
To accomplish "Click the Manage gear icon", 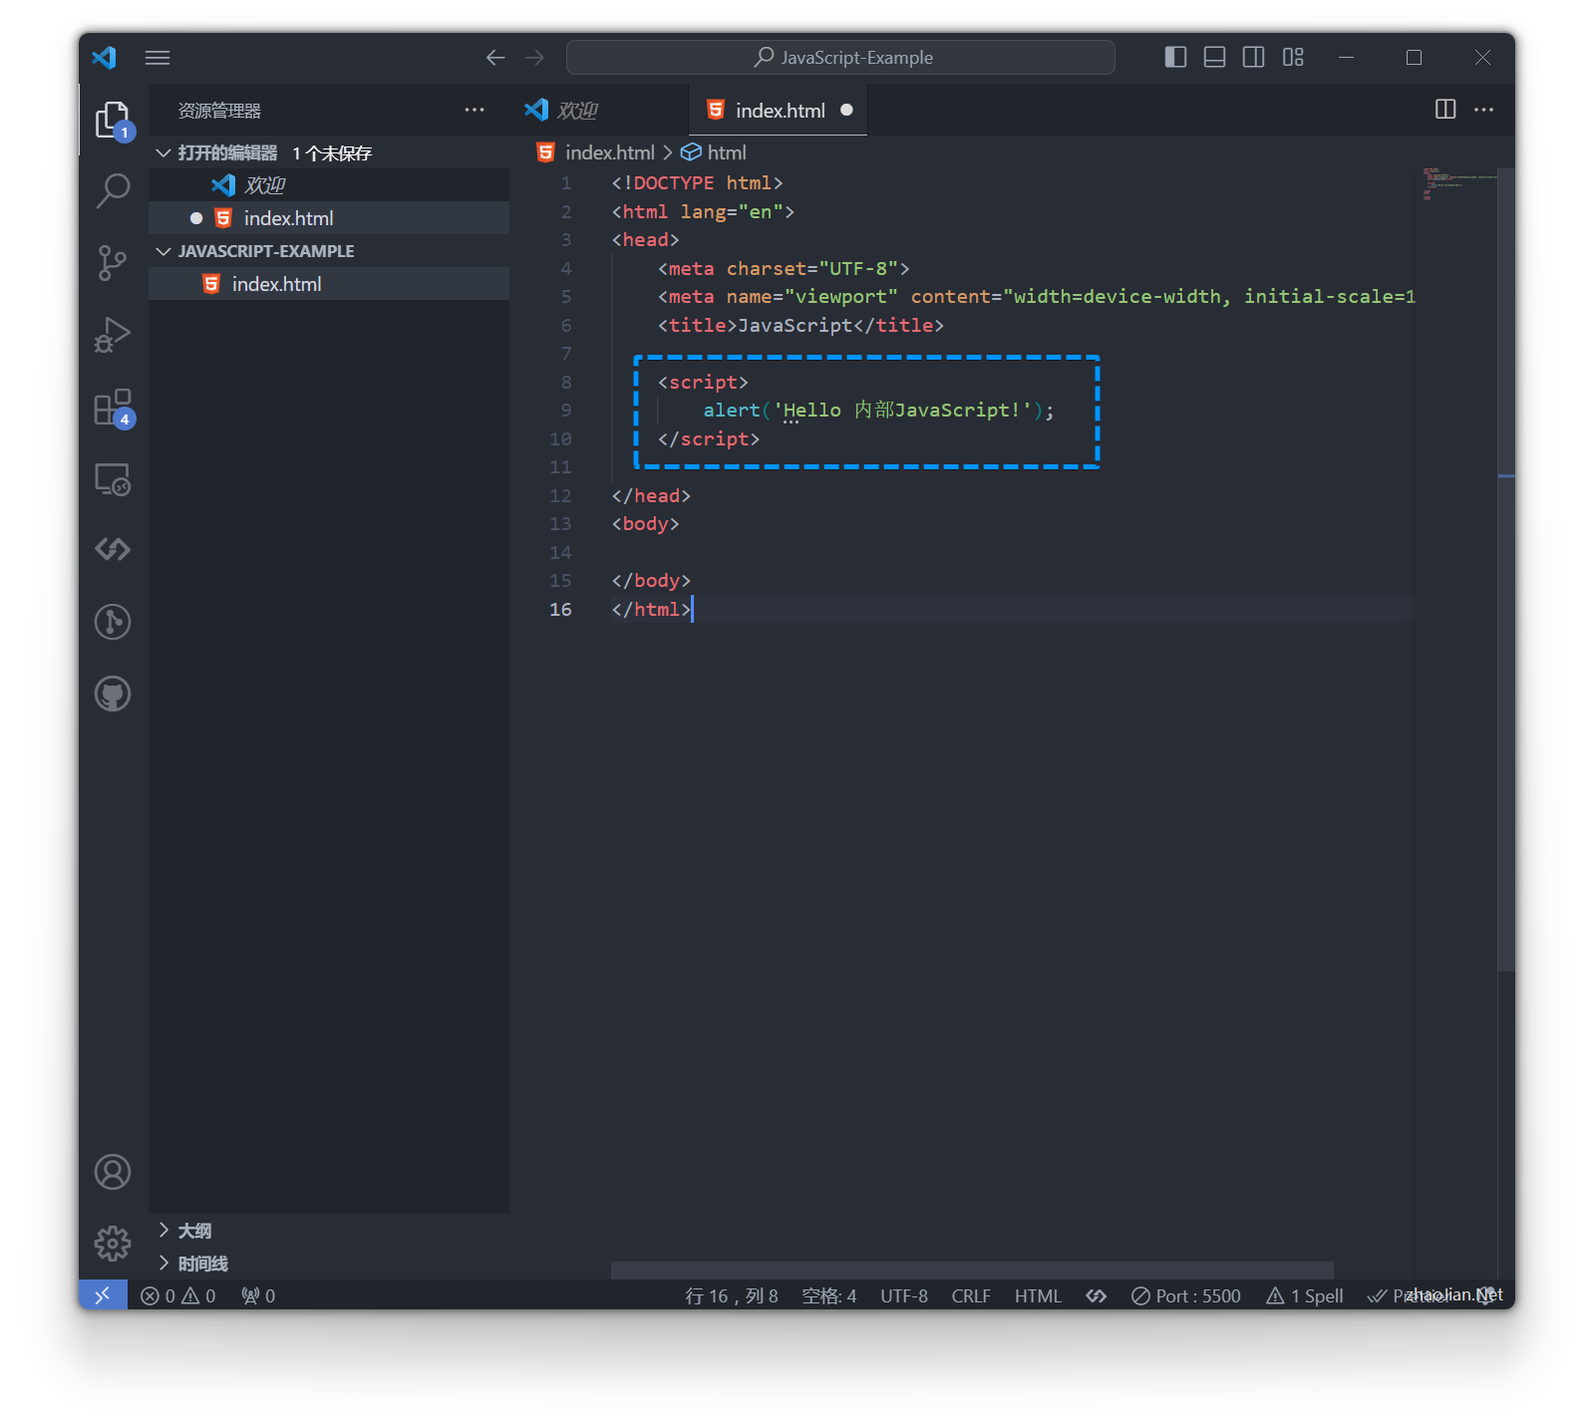I will (113, 1243).
